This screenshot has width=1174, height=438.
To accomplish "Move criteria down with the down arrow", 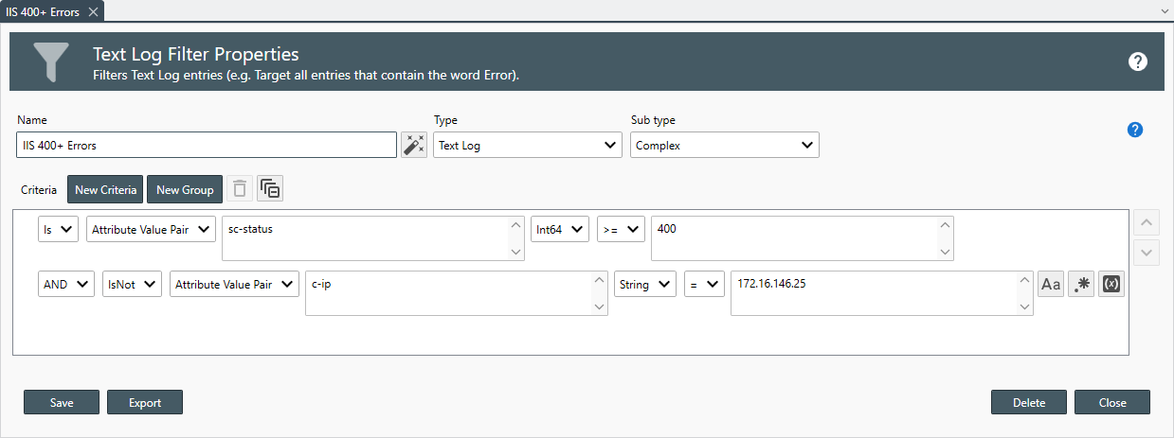I will click(1147, 253).
